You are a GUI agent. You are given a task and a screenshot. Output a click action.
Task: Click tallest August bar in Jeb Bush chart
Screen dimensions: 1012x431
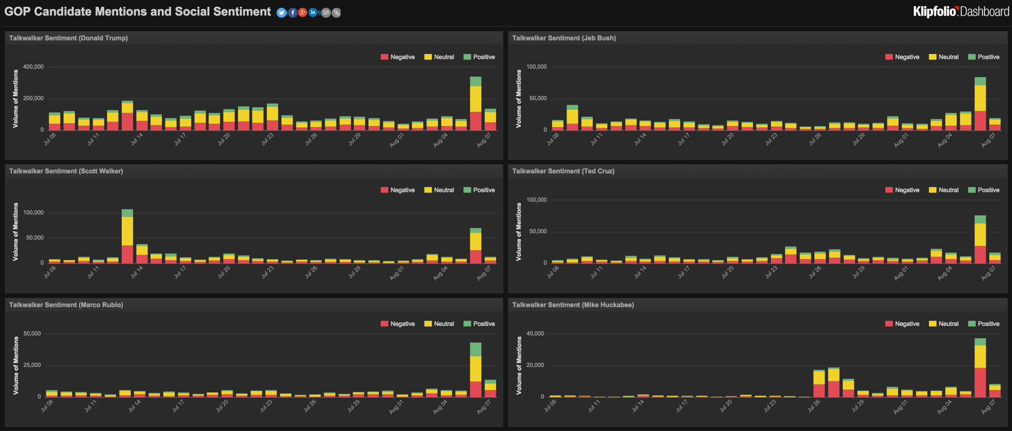[x=980, y=104]
